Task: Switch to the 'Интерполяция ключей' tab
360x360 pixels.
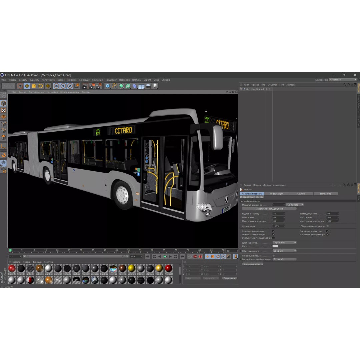Action: (x=252, y=197)
